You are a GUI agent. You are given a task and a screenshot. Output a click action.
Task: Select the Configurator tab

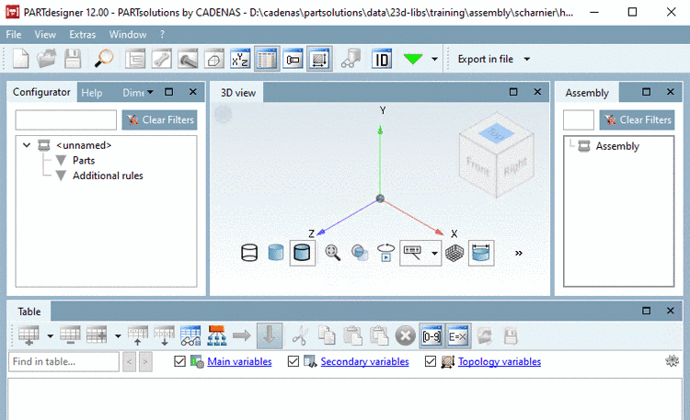(x=41, y=92)
